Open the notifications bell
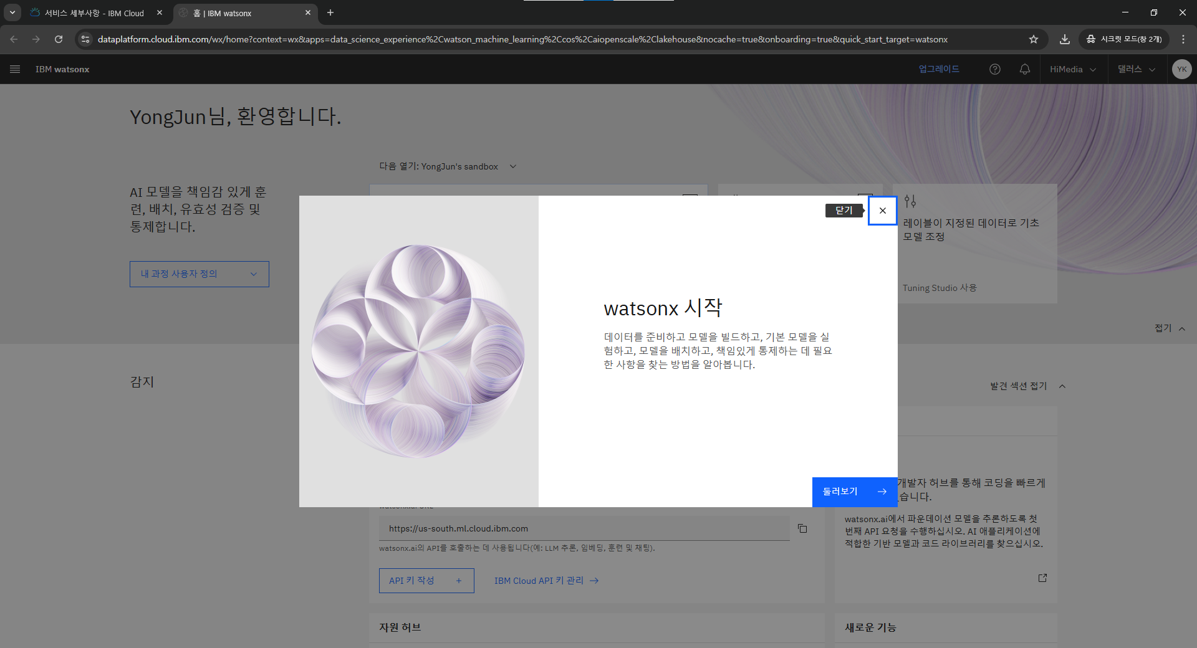 pyautogui.click(x=1025, y=69)
